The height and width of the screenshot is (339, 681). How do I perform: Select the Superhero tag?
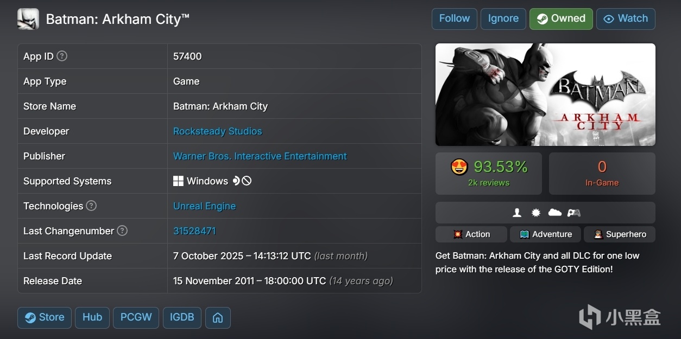[x=619, y=234]
